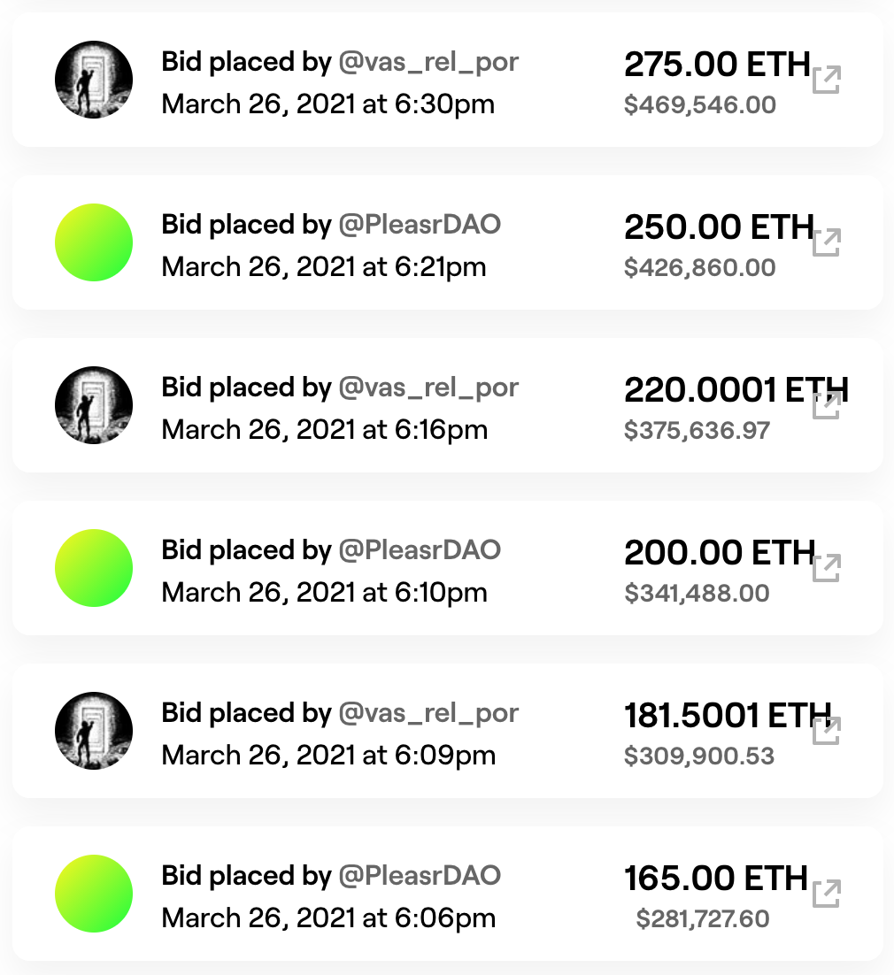Click @PleasrDAO username on 6:10pm bid
This screenshot has height=975, width=894.
[x=420, y=550]
